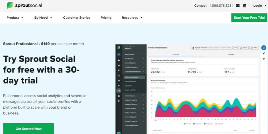Click the inbox tray icon in dashboard sidebar

[x=119, y=65]
